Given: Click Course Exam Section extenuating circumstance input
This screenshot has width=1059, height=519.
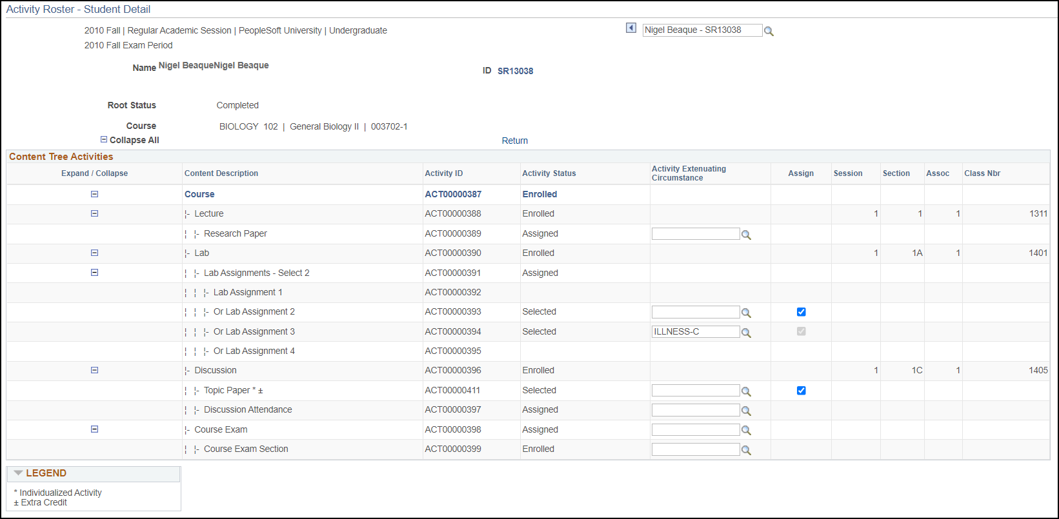Looking at the screenshot, I should 696,449.
